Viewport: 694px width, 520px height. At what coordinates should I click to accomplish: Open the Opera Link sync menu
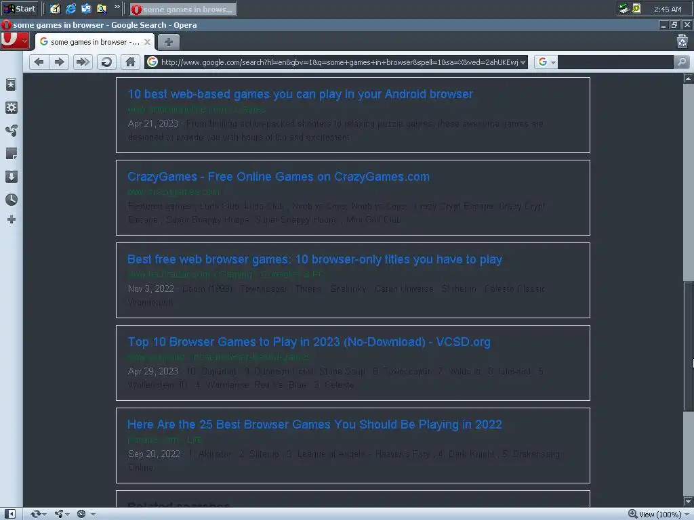[38, 514]
